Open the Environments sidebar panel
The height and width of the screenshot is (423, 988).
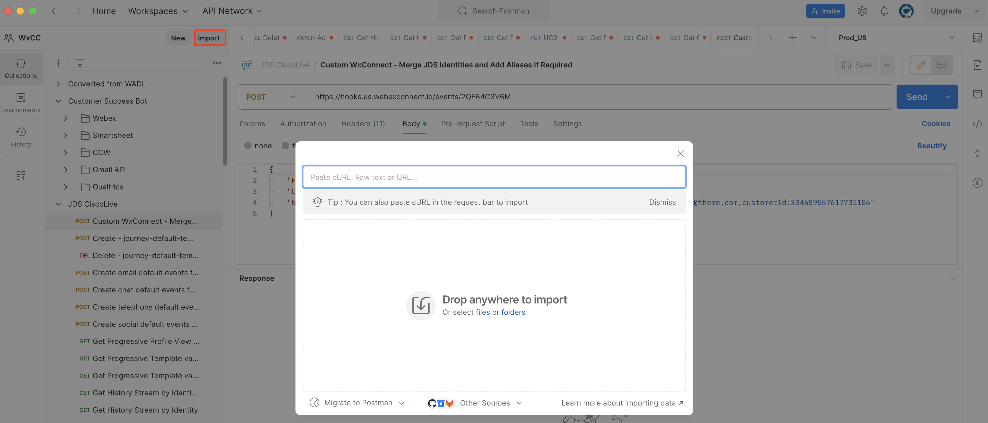coord(21,103)
